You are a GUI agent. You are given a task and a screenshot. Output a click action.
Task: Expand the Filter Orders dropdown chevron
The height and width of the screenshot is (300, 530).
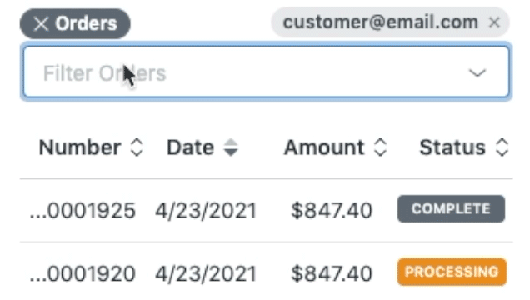point(477,72)
